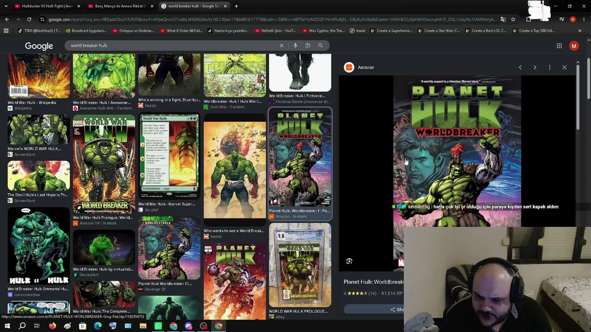
Task: Open the preview panel's three-dot menu
Action: click(x=549, y=67)
